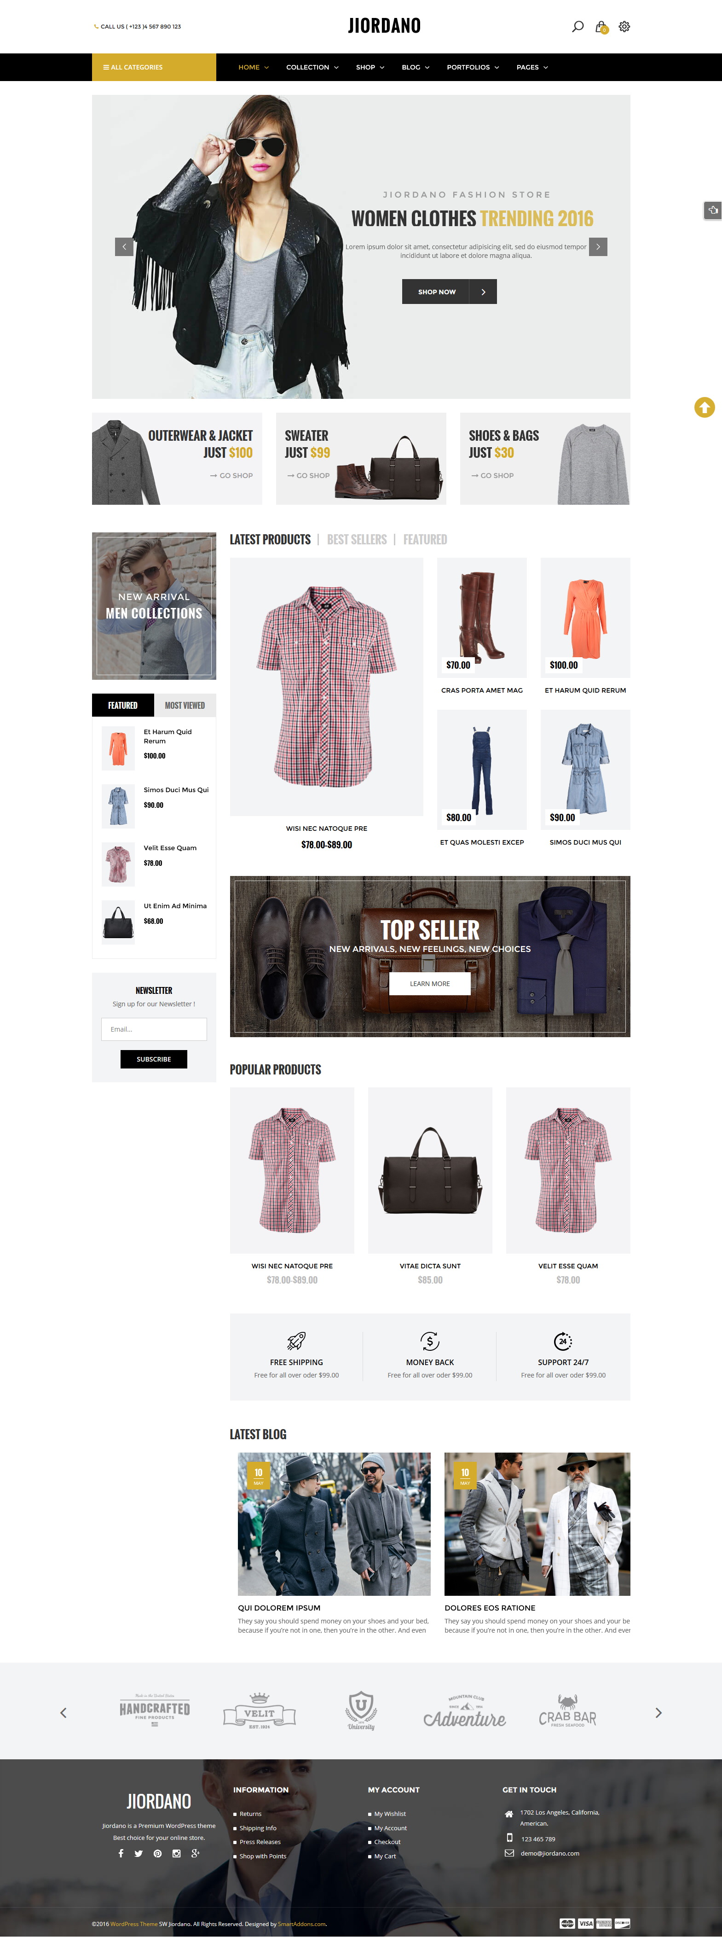
Task: Open the Facebook icon in footer
Action: click(121, 1853)
